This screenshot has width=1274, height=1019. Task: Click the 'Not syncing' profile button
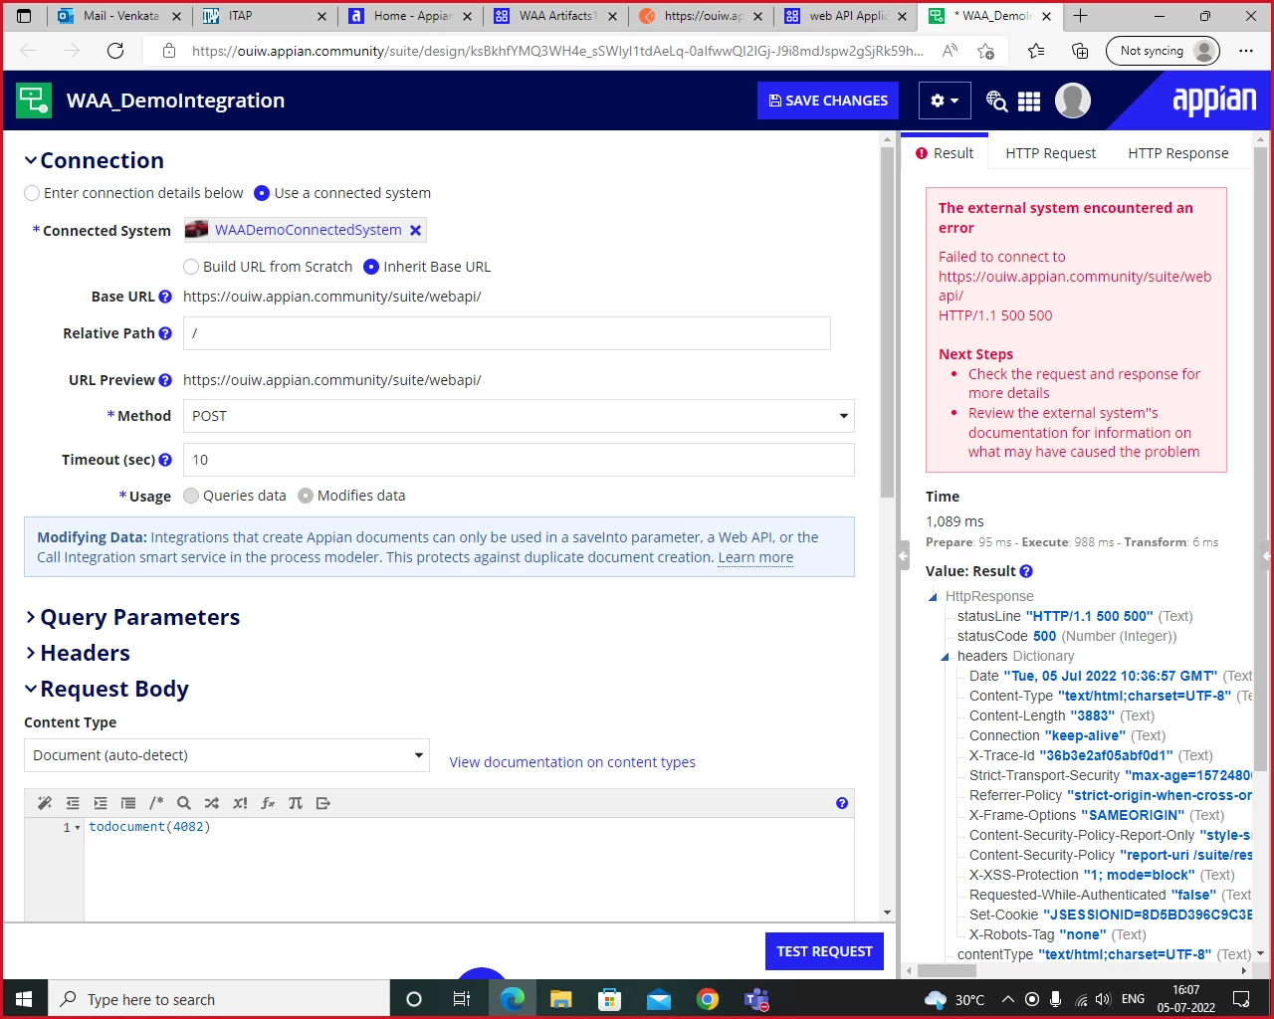[x=1164, y=51]
